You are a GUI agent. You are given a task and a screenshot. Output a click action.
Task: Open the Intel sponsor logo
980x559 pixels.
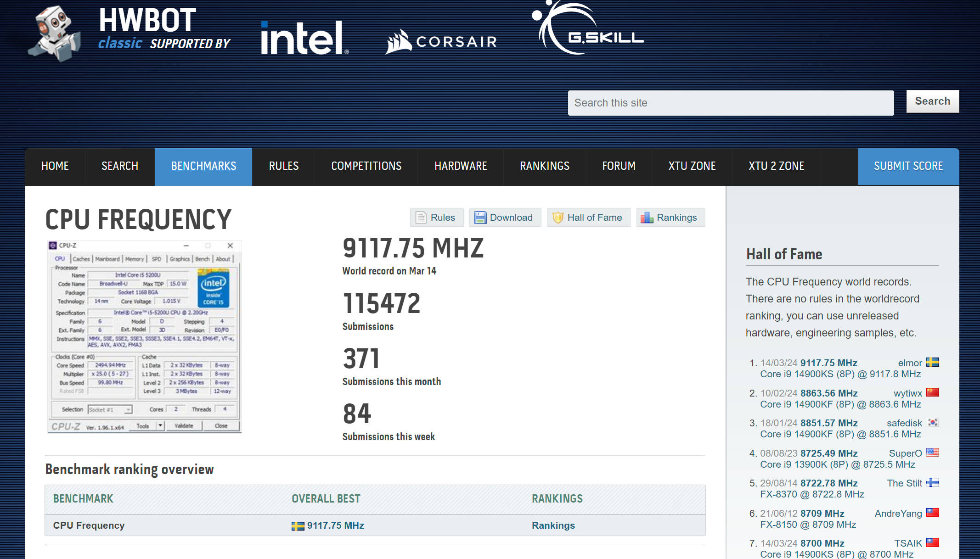pos(305,38)
